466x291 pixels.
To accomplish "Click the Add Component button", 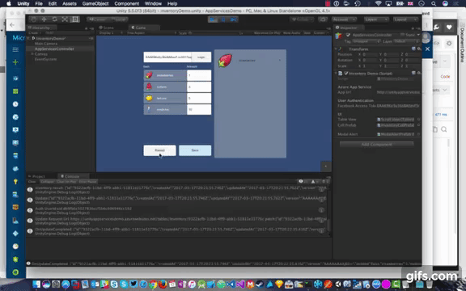I will click(376, 145).
